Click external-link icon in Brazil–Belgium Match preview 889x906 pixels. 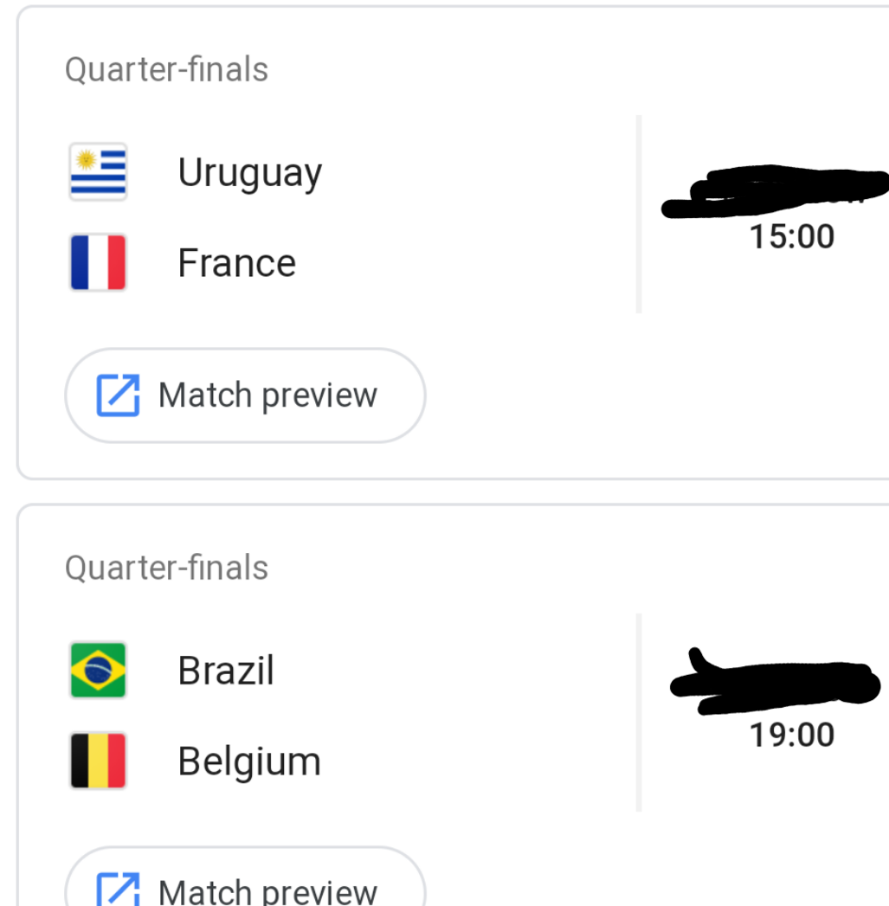[x=118, y=890]
